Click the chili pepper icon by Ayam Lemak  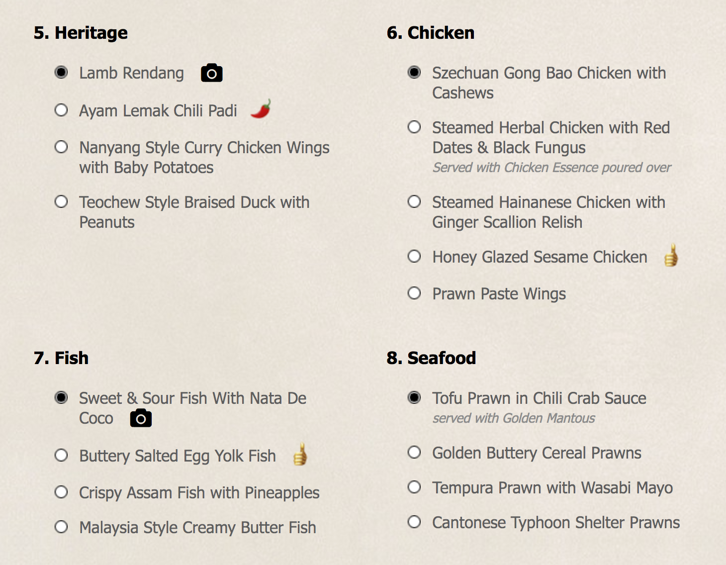(x=261, y=109)
